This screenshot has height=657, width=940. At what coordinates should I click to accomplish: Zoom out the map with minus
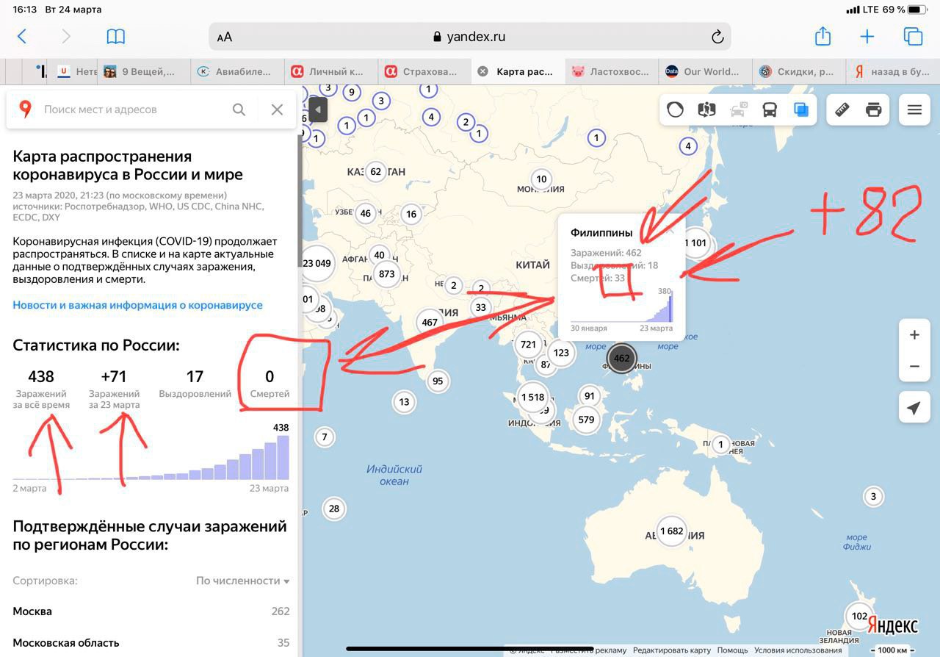tap(914, 366)
